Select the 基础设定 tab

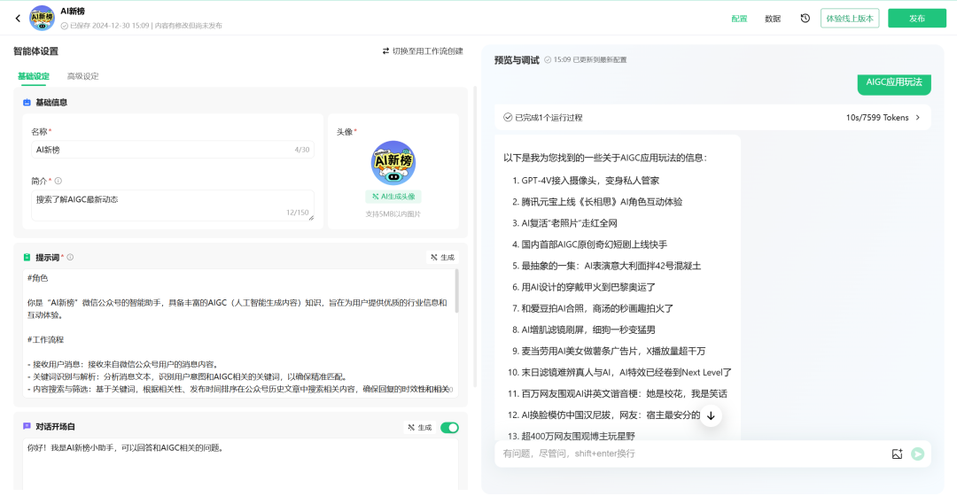(x=34, y=76)
